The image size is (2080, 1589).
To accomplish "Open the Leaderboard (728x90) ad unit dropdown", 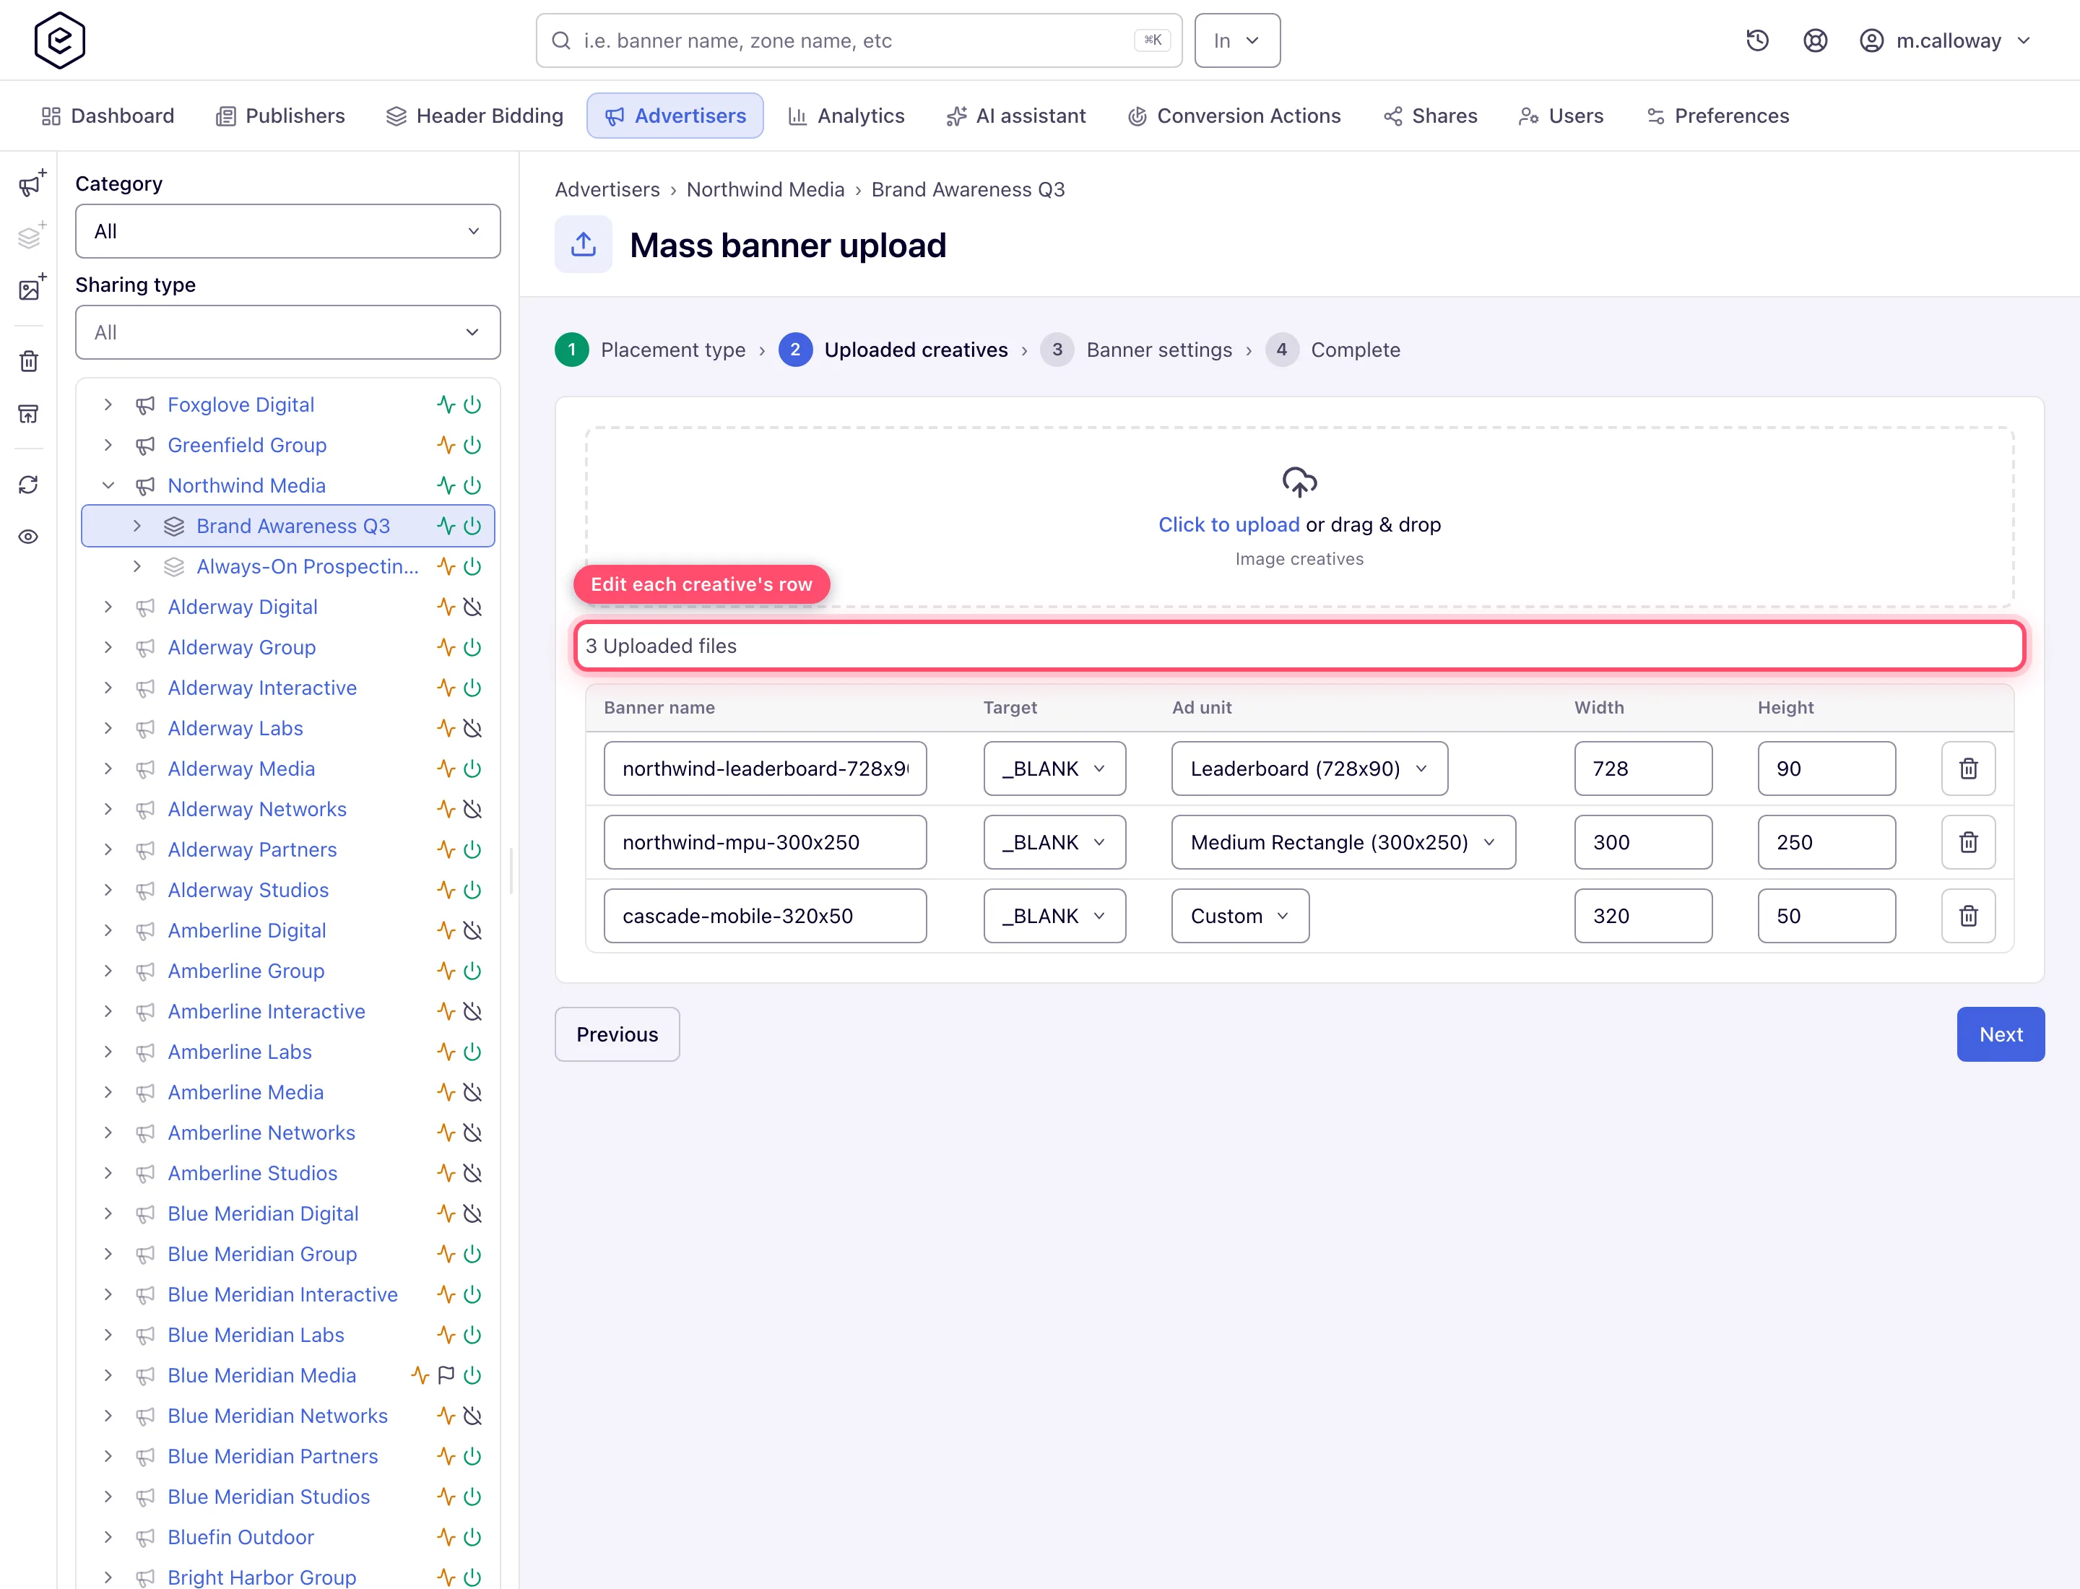I will [x=1309, y=768].
